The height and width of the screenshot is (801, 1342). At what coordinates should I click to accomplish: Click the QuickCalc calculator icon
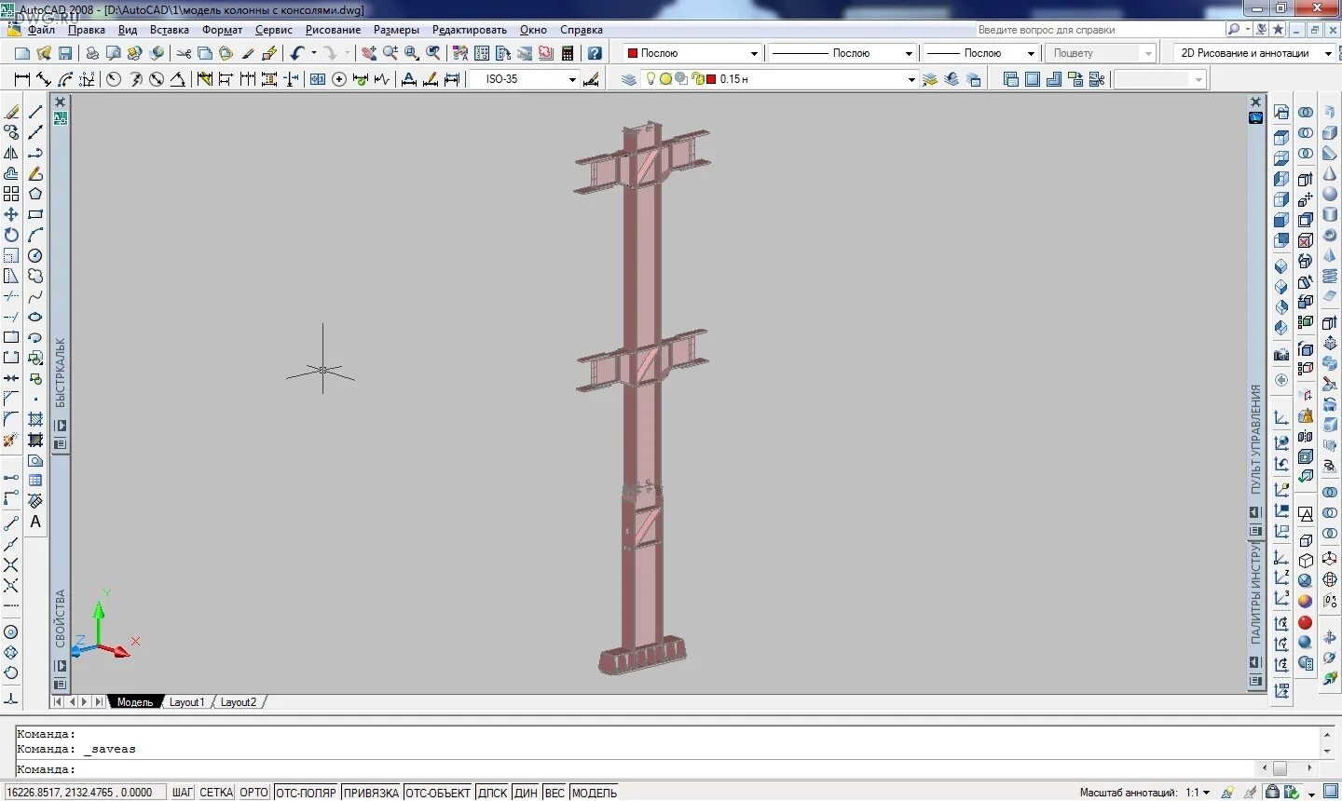(x=567, y=52)
